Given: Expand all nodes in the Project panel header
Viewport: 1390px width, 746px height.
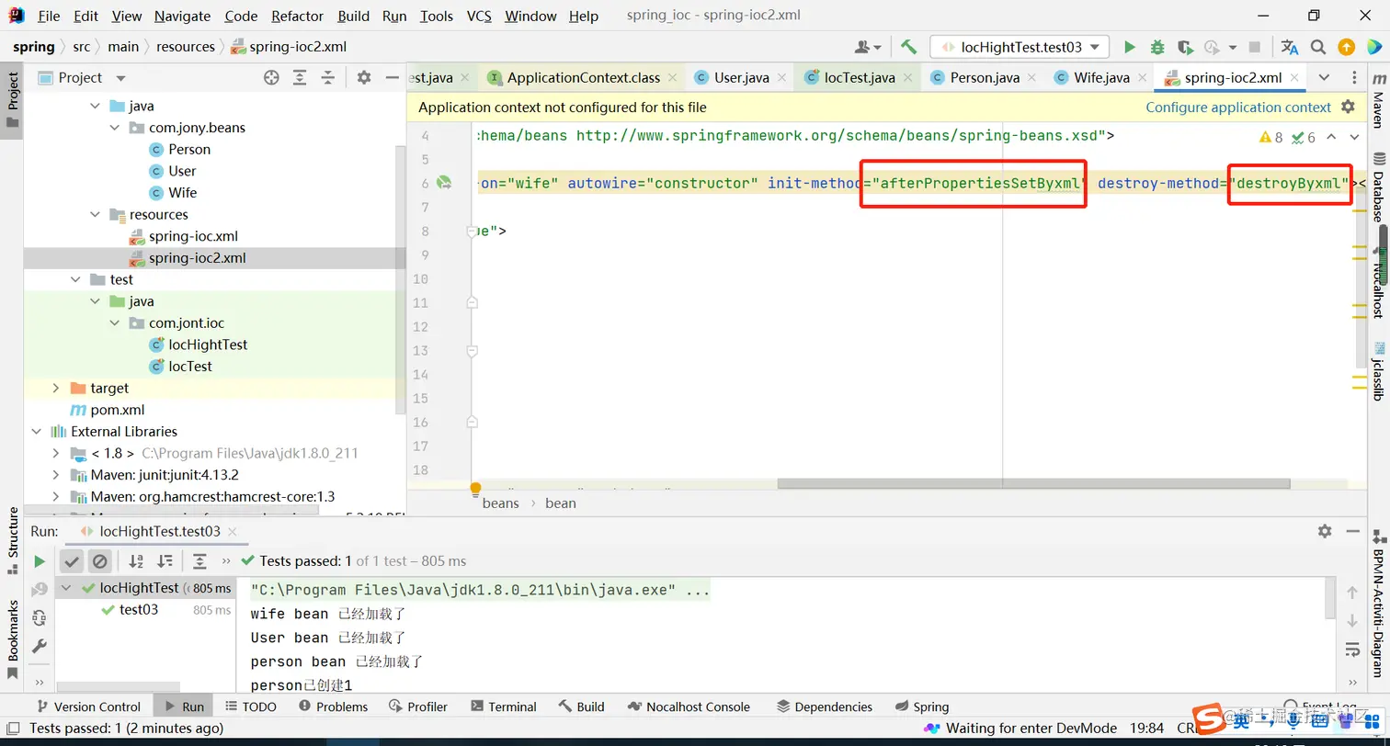Looking at the screenshot, I should coord(299,78).
